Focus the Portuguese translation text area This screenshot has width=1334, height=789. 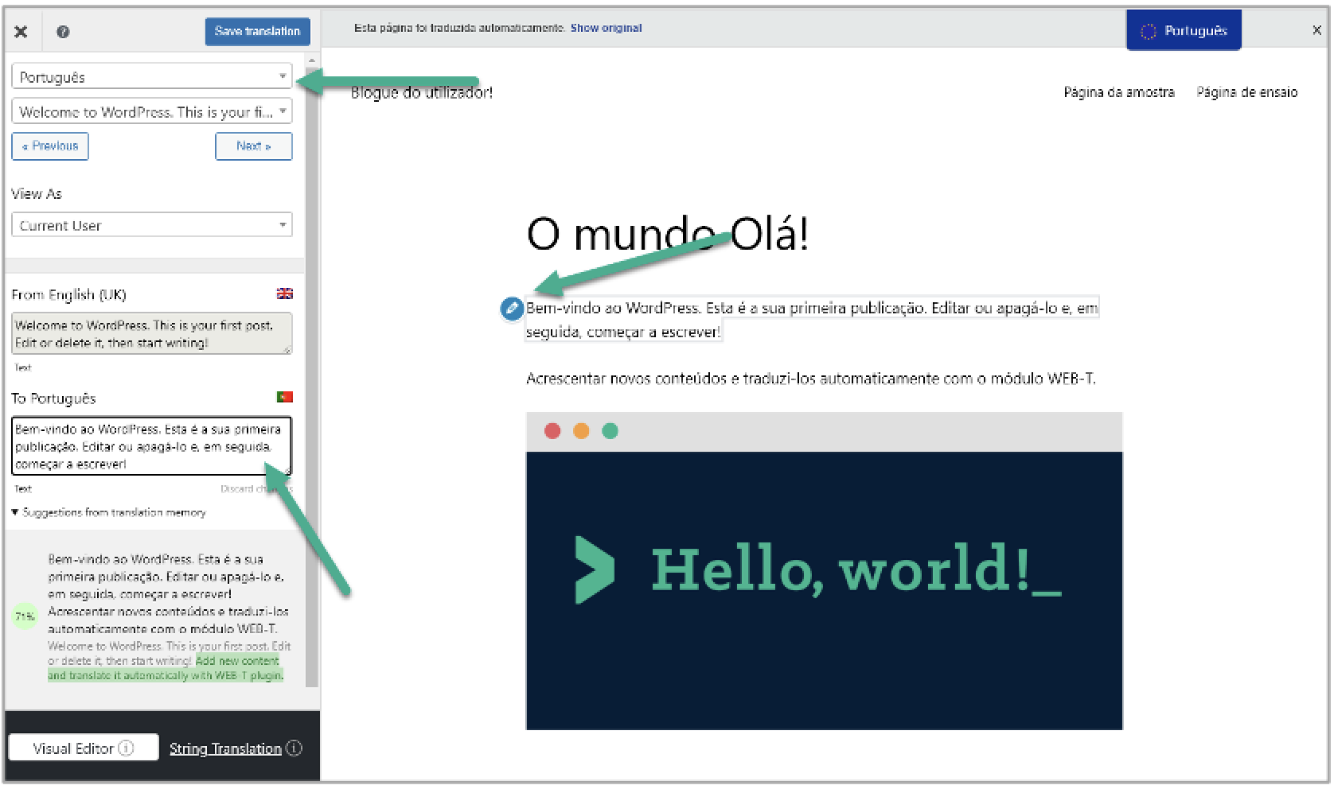pyautogui.click(x=152, y=446)
